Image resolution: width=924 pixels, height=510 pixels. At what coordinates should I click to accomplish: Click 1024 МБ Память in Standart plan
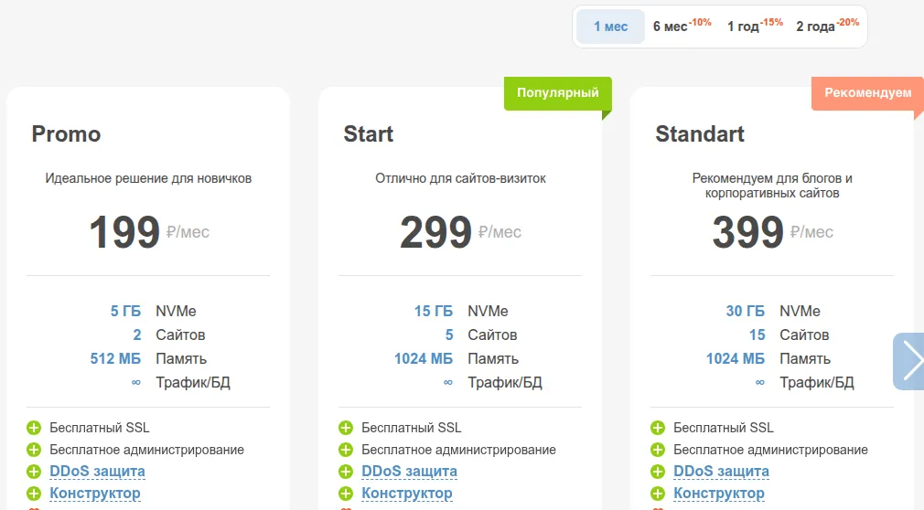coord(768,358)
